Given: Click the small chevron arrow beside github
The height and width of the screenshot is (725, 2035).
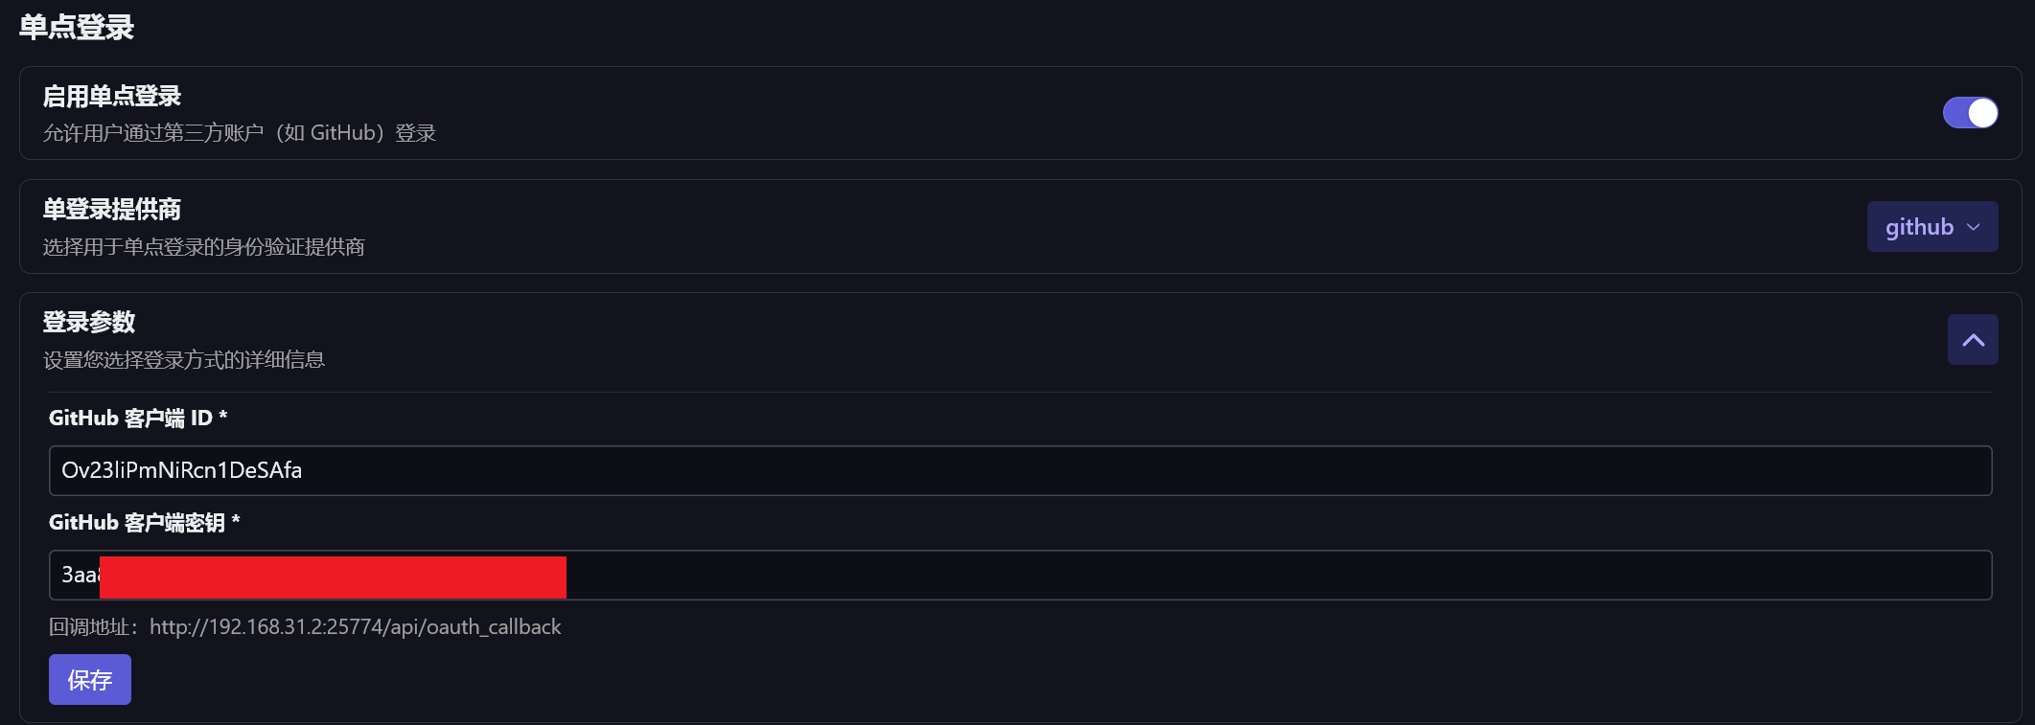Looking at the screenshot, I should pos(1974,228).
